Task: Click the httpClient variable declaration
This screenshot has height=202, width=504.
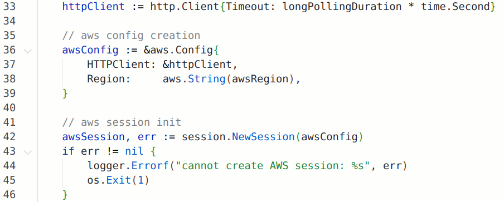Action: (x=94, y=7)
